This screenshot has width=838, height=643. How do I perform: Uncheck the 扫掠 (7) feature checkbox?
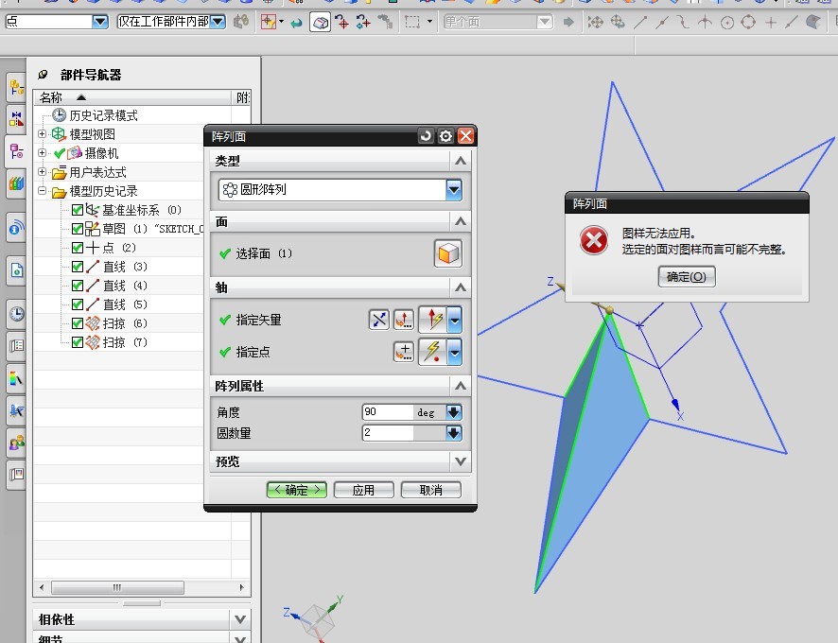[x=77, y=342]
